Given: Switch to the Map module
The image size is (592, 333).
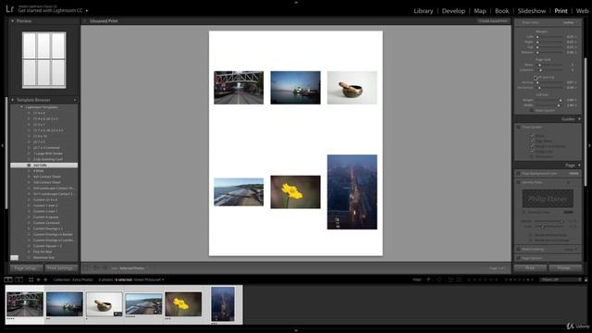Looking at the screenshot, I should click(480, 11).
